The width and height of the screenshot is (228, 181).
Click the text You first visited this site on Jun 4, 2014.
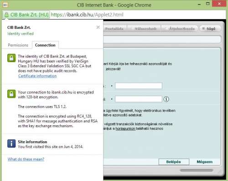51,147
